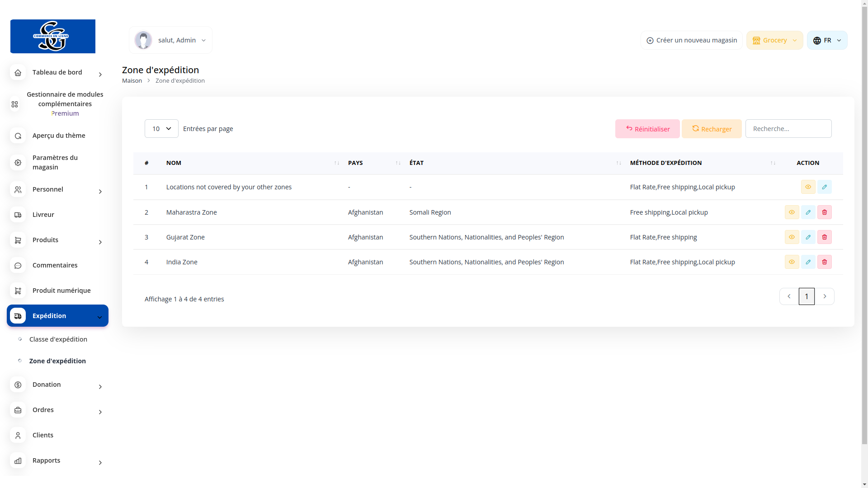Open Classe d'expédition submenu item
The height and width of the screenshot is (488, 868).
pos(58,339)
